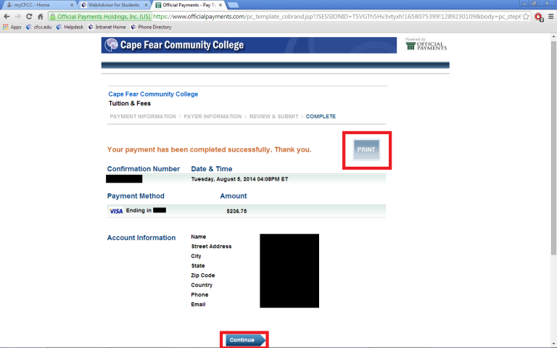Close the Official Payments tab
Viewport: 557px width, 348px height.
220,5
